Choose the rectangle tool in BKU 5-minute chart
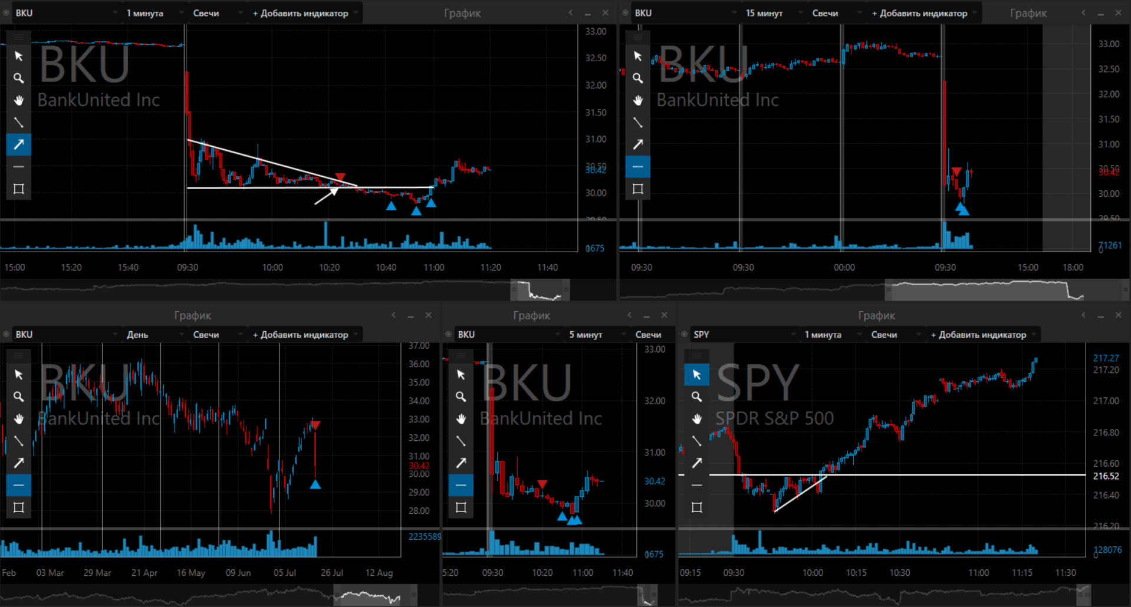The width and height of the screenshot is (1131, 607). 461,507
